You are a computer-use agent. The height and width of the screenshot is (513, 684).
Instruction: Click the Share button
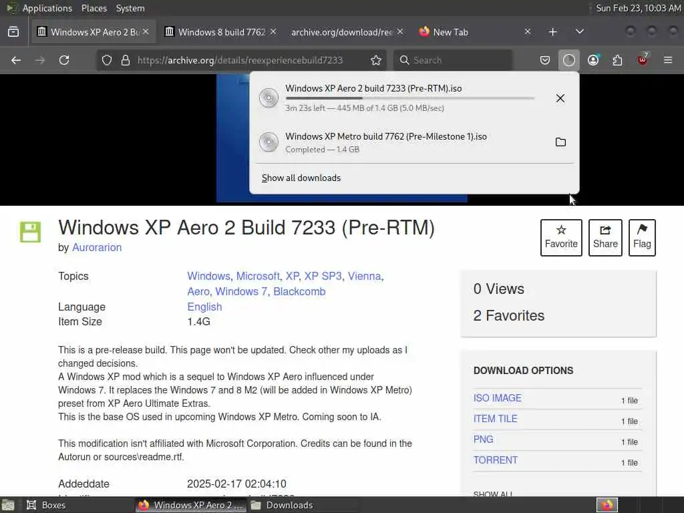pos(605,237)
